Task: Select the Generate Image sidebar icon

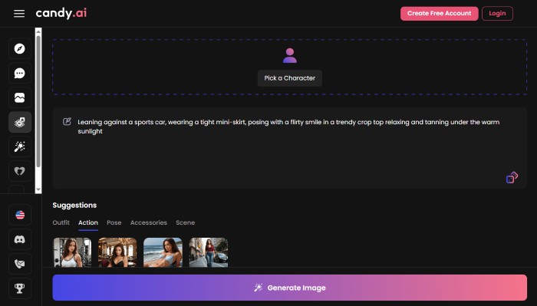Action: pyautogui.click(x=19, y=122)
